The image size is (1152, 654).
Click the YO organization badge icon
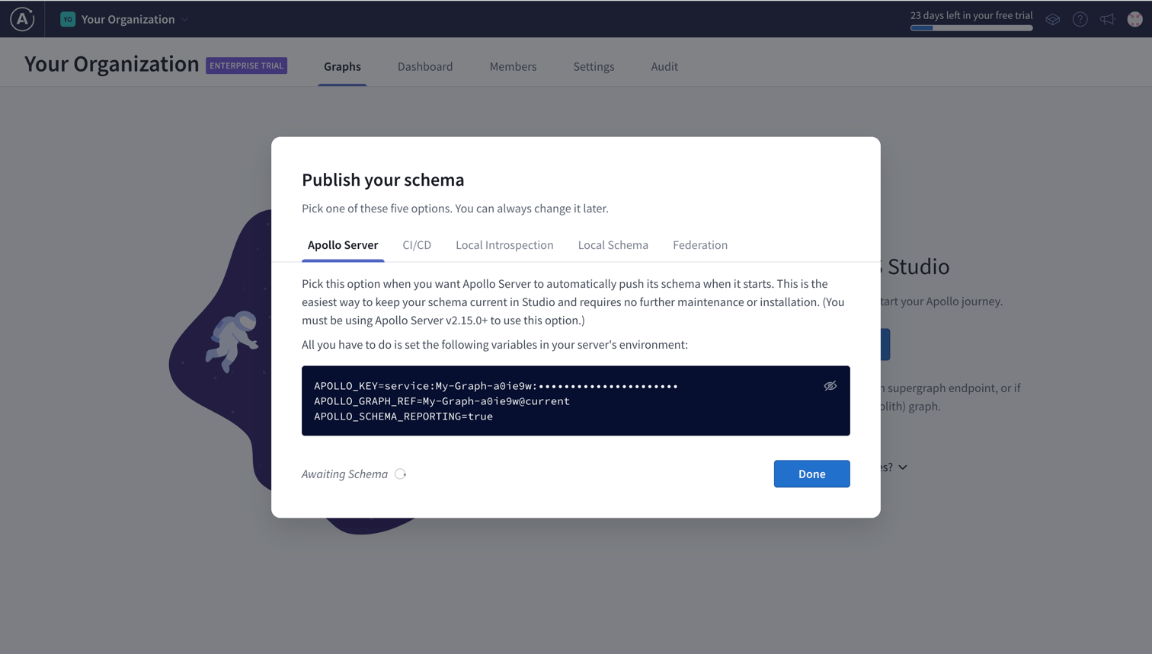click(68, 20)
